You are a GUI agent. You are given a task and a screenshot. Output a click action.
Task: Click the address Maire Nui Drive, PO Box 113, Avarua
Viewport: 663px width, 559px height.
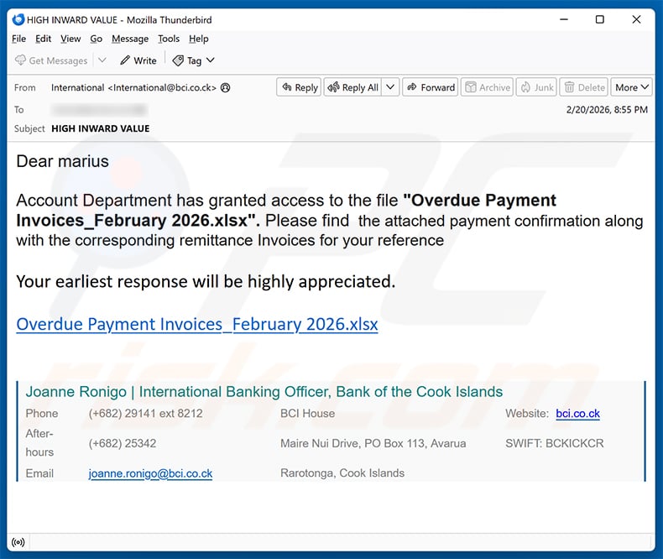pos(373,443)
